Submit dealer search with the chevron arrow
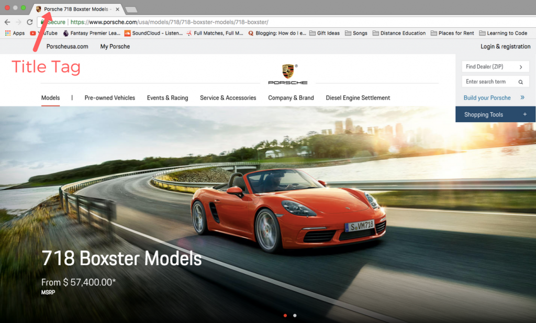The height and width of the screenshot is (323, 536). click(x=521, y=67)
